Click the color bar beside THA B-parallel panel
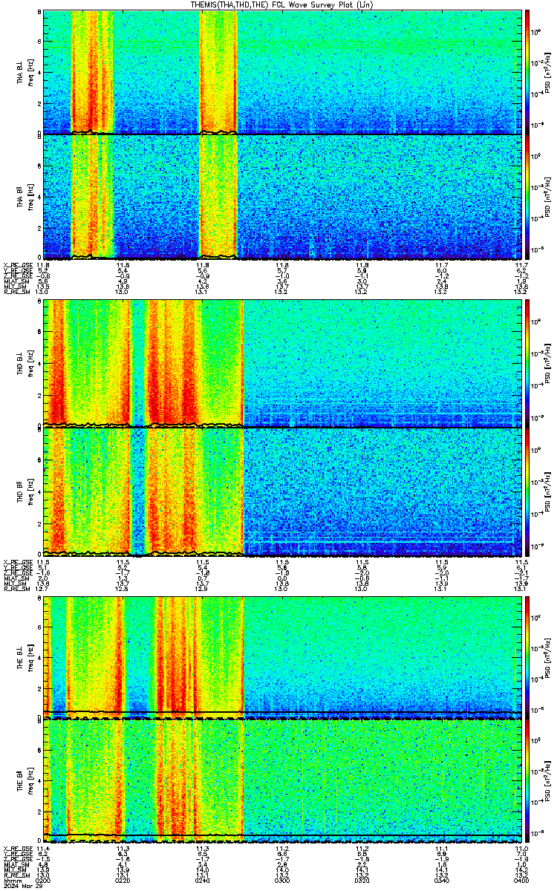The height and width of the screenshot is (891, 557). click(x=528, y=196)
